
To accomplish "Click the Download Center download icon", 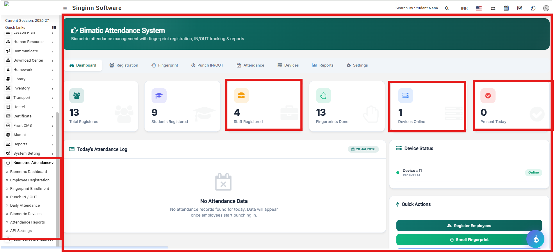I will pos(8,60).
